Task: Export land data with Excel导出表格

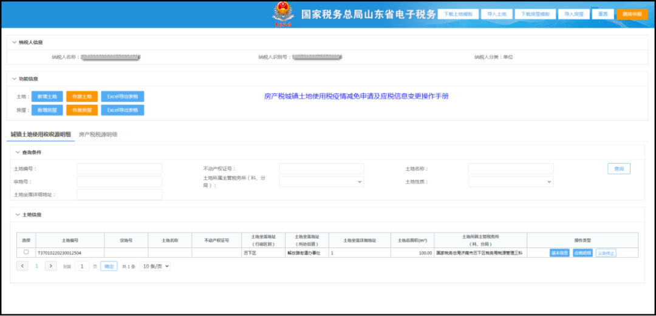Action: [x=122, y=96]
